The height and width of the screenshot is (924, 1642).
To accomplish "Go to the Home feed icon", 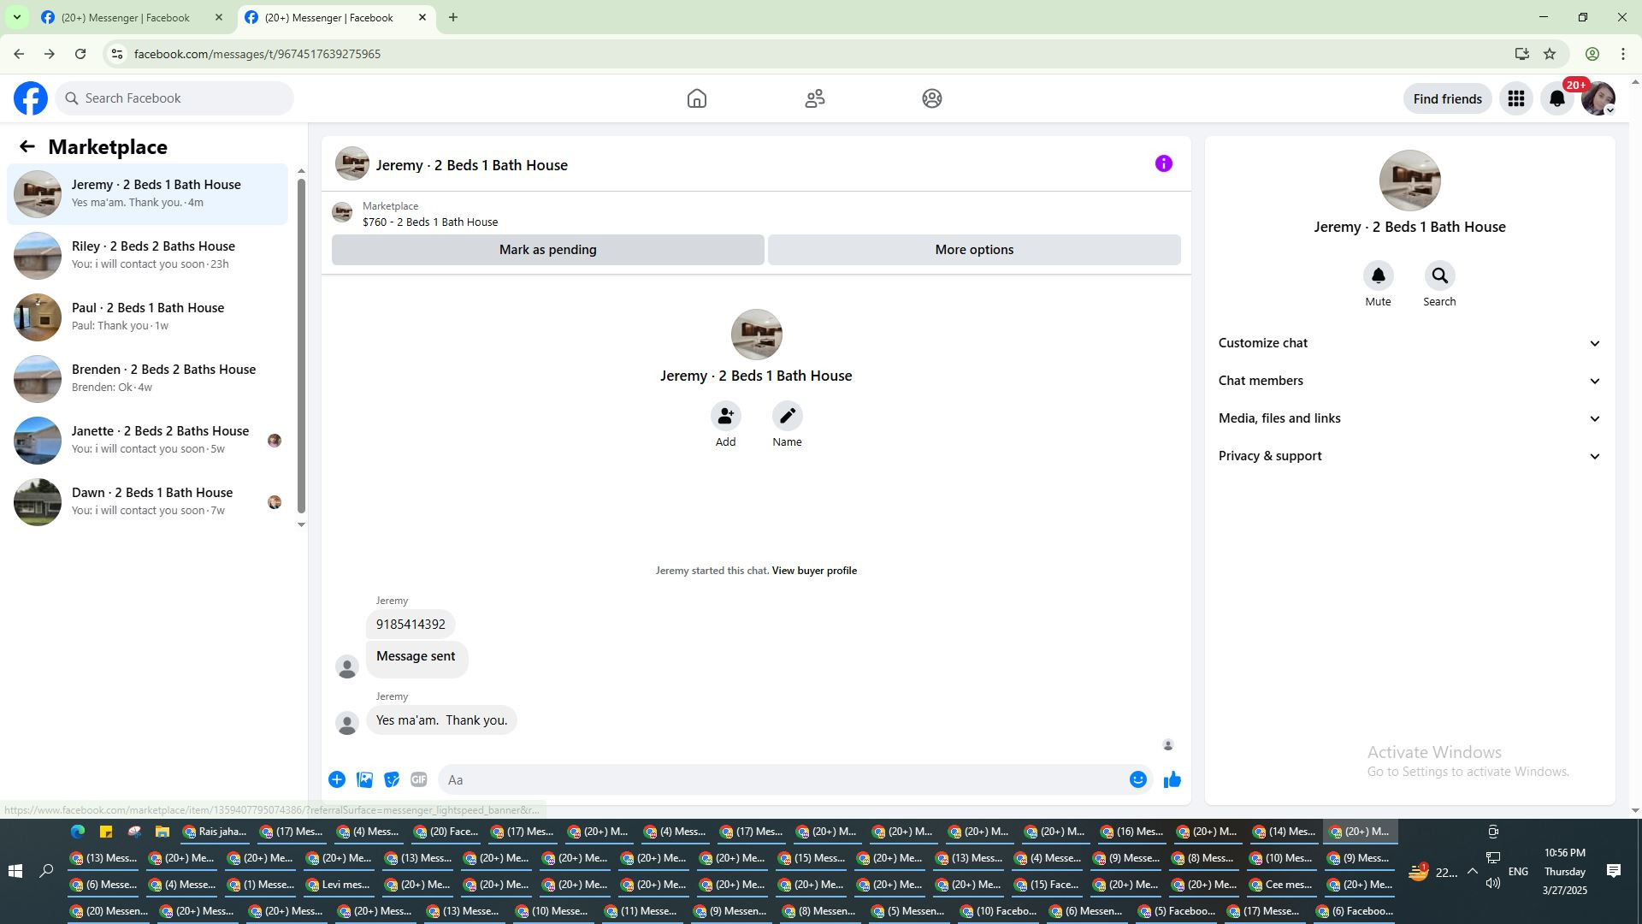I will (x=697, y=98).
